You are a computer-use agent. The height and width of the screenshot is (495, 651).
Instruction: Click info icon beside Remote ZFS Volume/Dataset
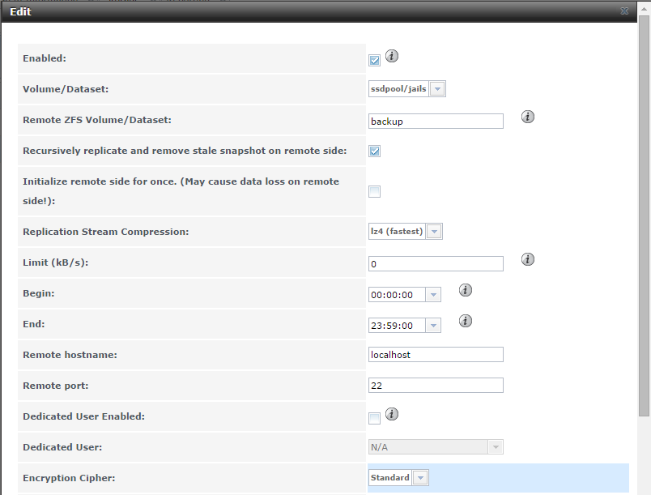coord(528,117)
